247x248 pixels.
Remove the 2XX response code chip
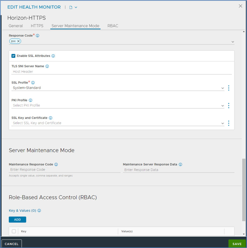click(18, 41)
